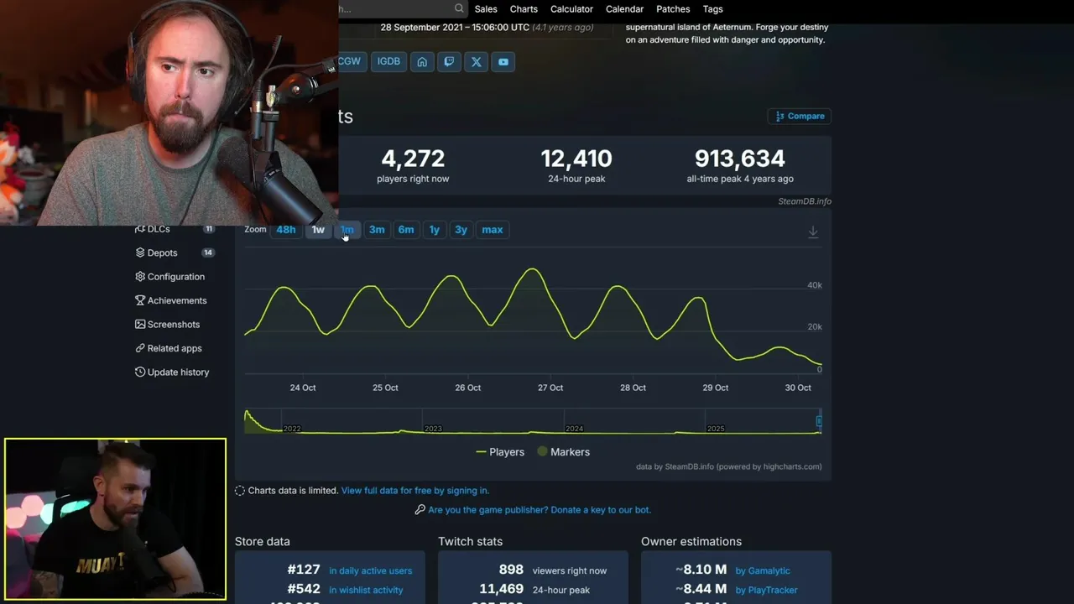
Task: Open the Sales menu
Action: (486, 9)
